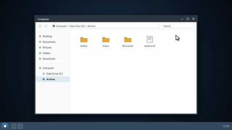Screen dimensions: 232x130
Task: Open Videos in the sidebar
Action: (53, 53)
